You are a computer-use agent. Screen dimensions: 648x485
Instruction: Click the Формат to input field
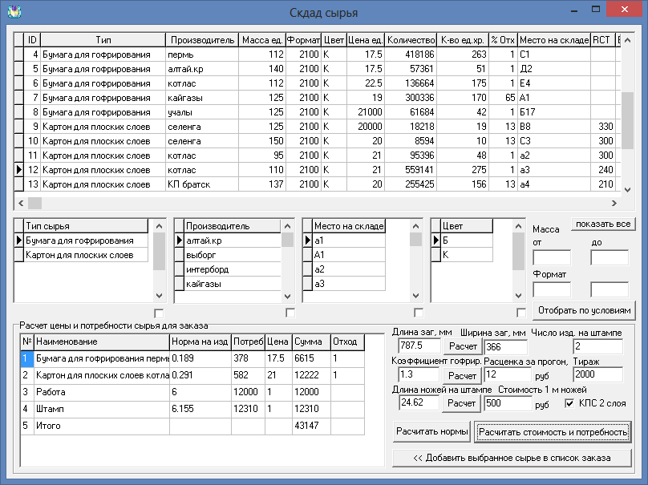610,289
